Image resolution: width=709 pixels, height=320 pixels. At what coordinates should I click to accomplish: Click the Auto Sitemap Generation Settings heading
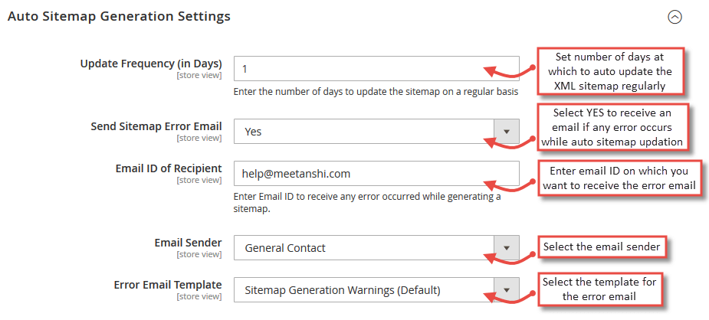pos(120,16)
